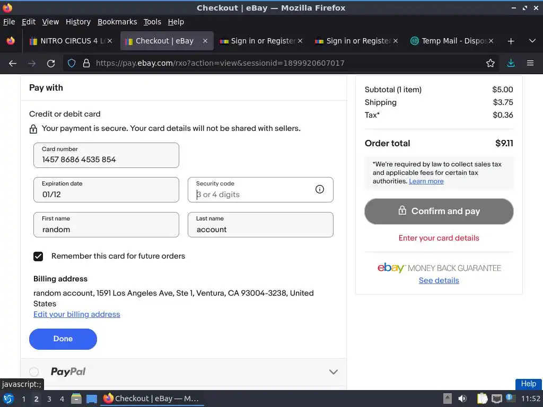Open Firefox View icon beside the tabs
This screenshot has height=407, width=543.
[x=11, y=41]
